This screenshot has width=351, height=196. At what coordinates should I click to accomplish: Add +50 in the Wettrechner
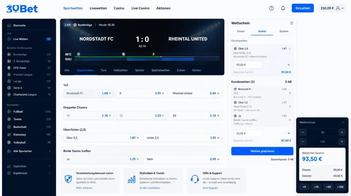(x=328, y=187)
